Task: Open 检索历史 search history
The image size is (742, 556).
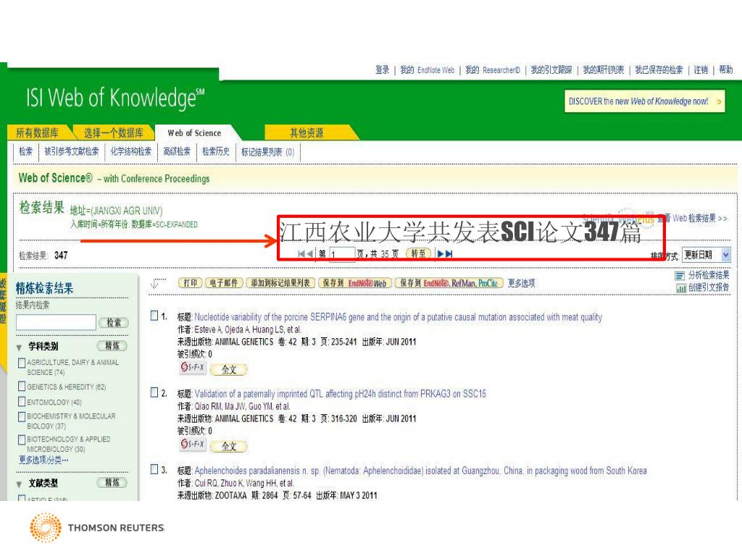Action: pos(216,151)
